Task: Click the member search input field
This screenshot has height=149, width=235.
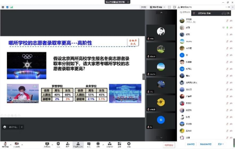Action: [x=185, y=12]
